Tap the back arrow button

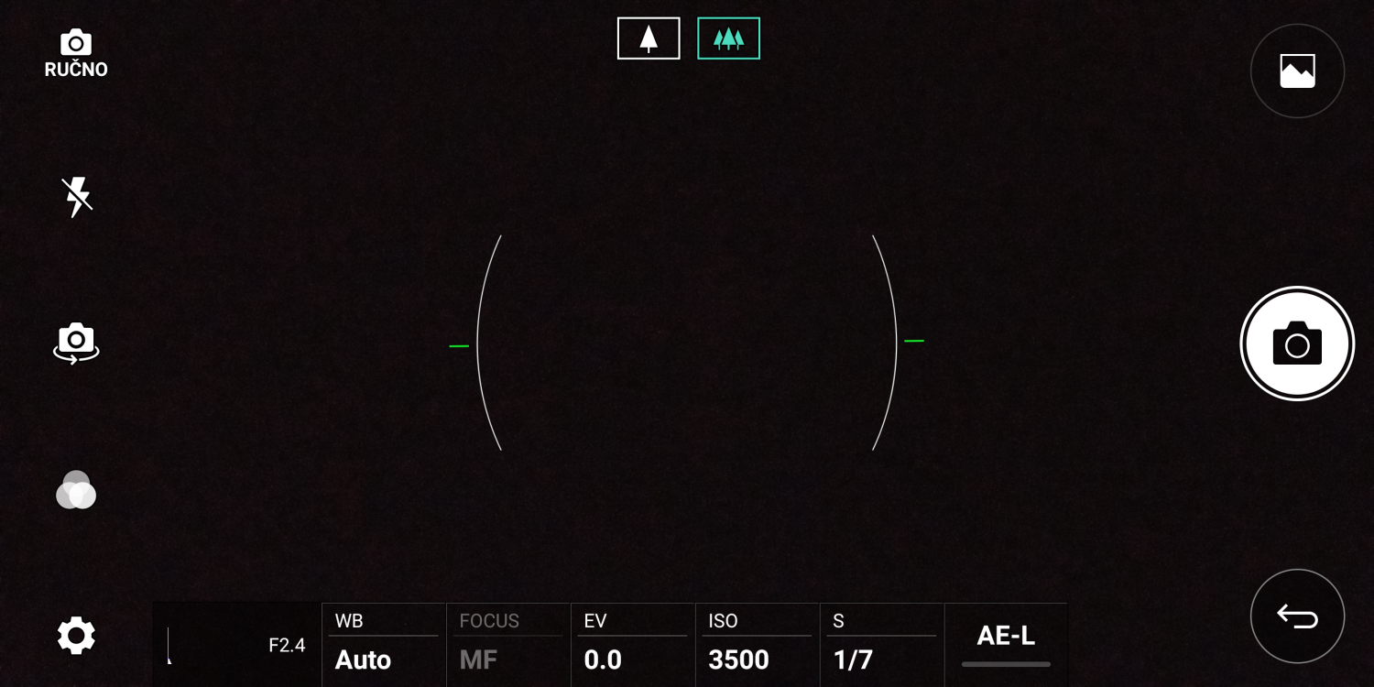point(1297,616)
